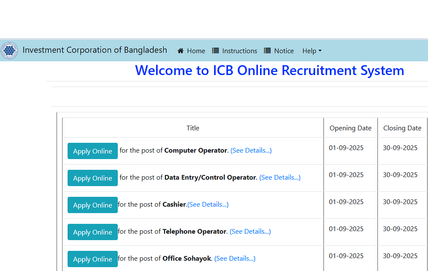Click the Home house icon

pyautogui.click(x=180, y=51)
